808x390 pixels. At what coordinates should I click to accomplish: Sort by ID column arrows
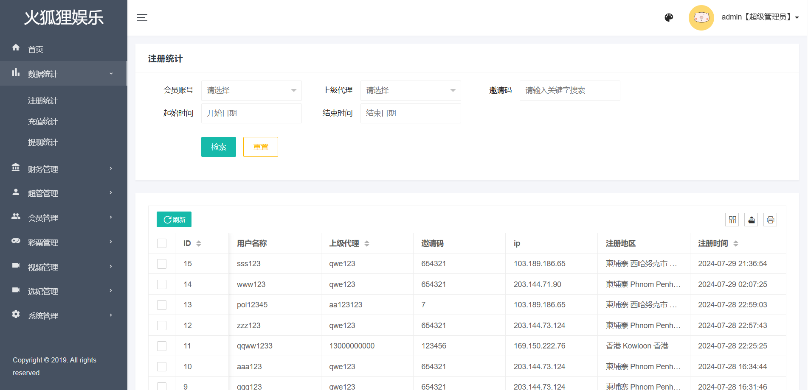[199, 243]
